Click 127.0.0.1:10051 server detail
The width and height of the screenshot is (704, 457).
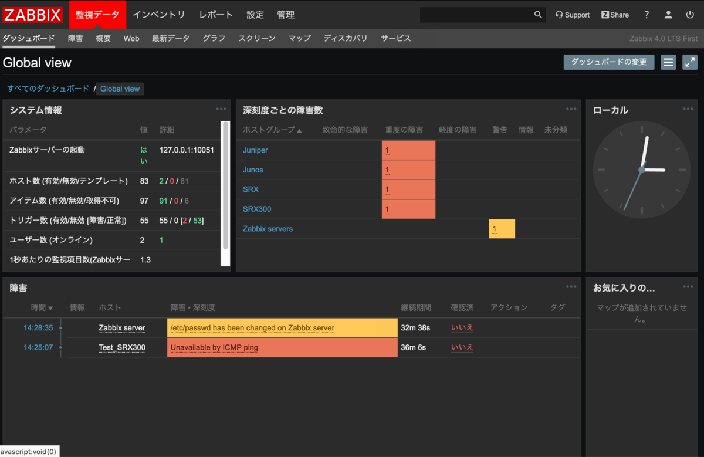(187, 150)
